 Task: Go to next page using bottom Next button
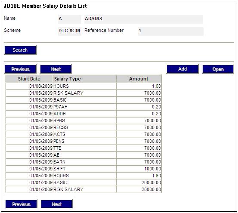click(x=57, y=204)
